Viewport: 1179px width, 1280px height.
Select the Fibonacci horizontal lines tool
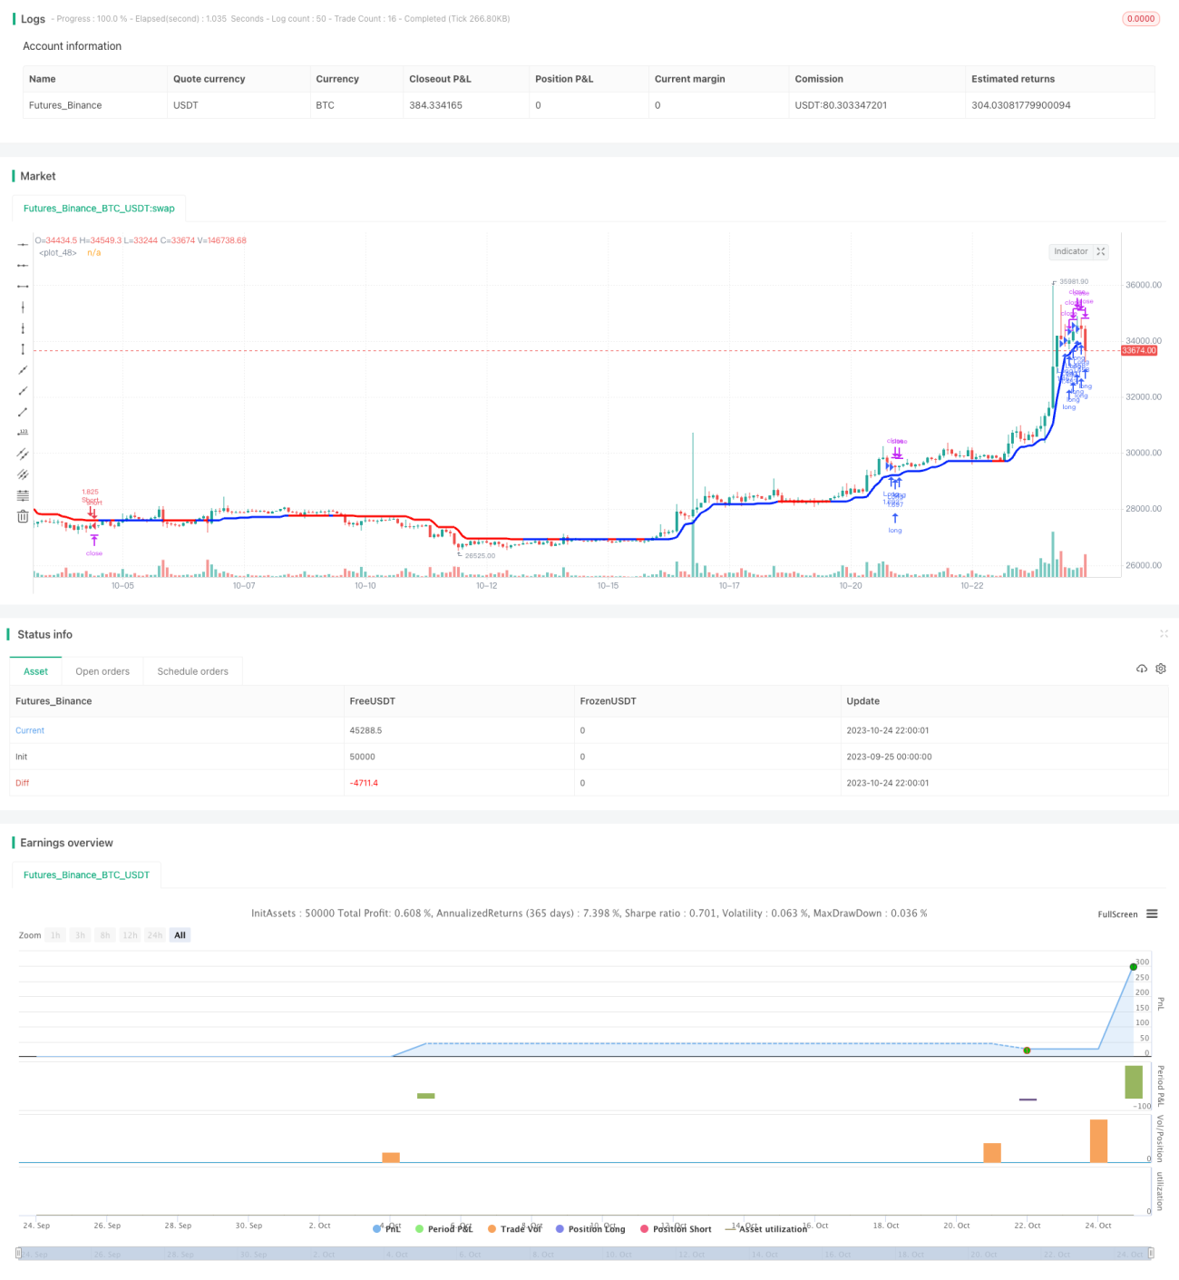click(23, 495)
